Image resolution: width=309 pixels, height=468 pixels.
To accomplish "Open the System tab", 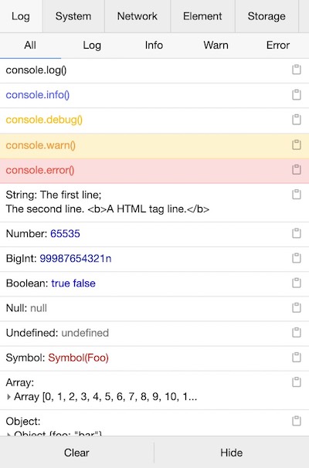I will (73, 16).
